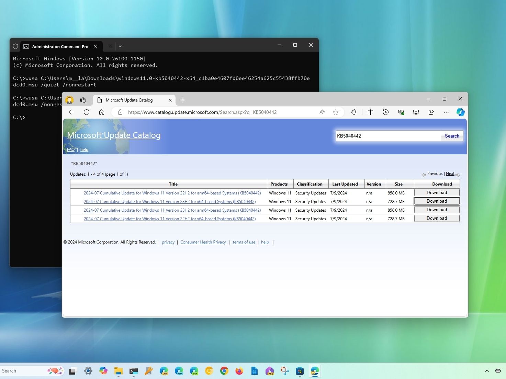The width and height of the screenshot is (506, 379).
Task: Click the Edge home button
Action: [102, 112]
